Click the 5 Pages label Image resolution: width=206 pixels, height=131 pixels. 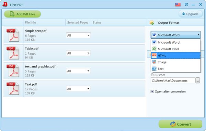tap(30, 71)
